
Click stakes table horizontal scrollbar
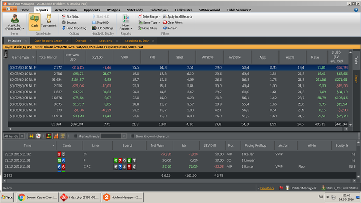click(178, 129)
